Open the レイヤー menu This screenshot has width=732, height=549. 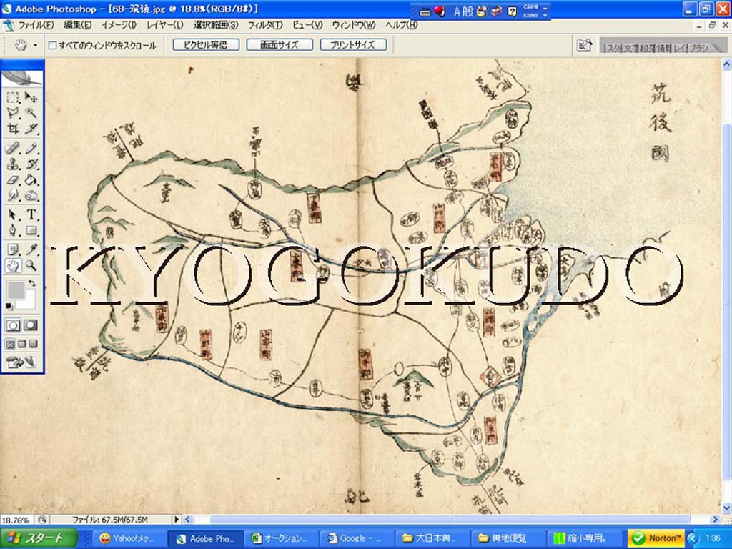(165, 25)
